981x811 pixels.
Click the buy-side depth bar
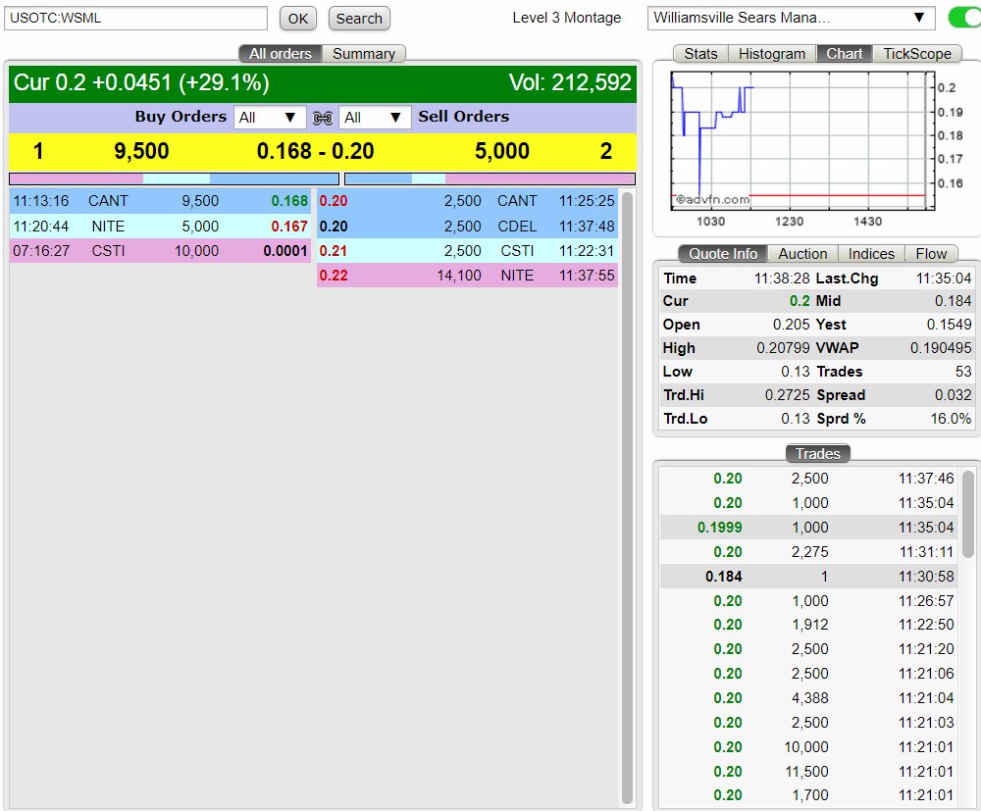[174, 179]
